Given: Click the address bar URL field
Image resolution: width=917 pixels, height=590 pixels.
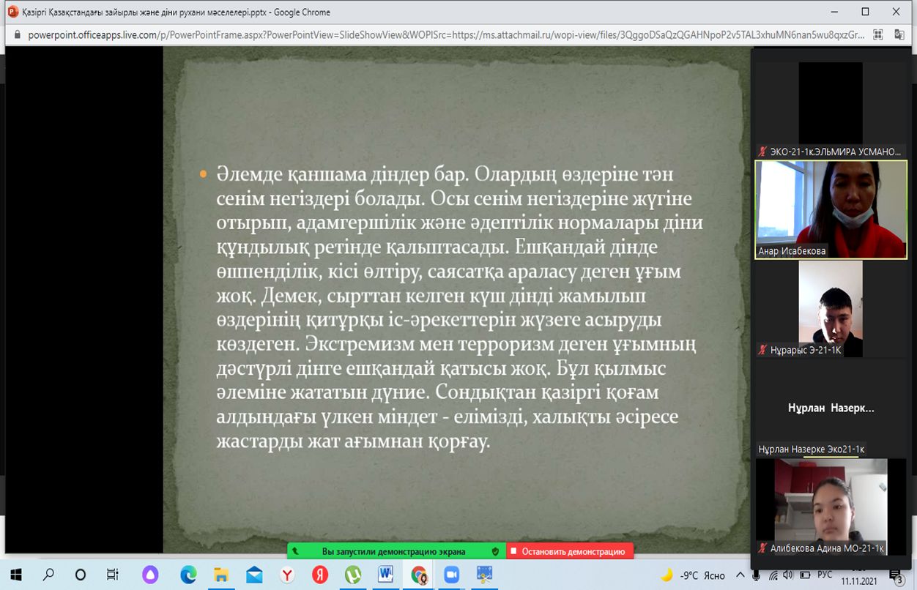Looking at the screenshot, I should (x=439, y=34).
